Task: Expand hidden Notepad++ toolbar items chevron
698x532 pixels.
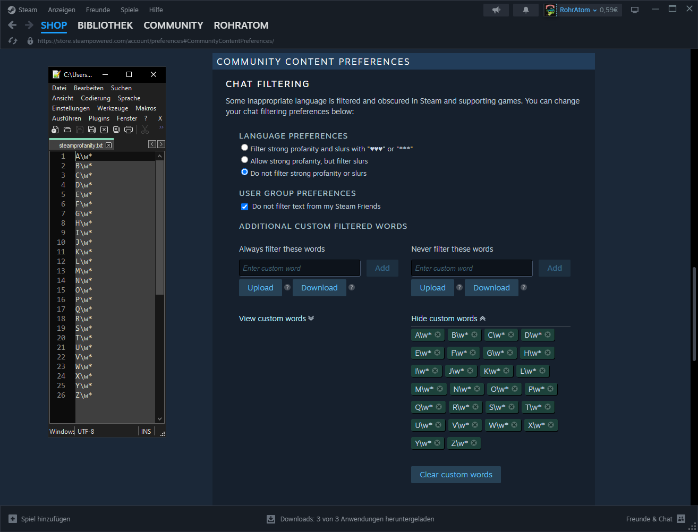Action: click(161, 127)
